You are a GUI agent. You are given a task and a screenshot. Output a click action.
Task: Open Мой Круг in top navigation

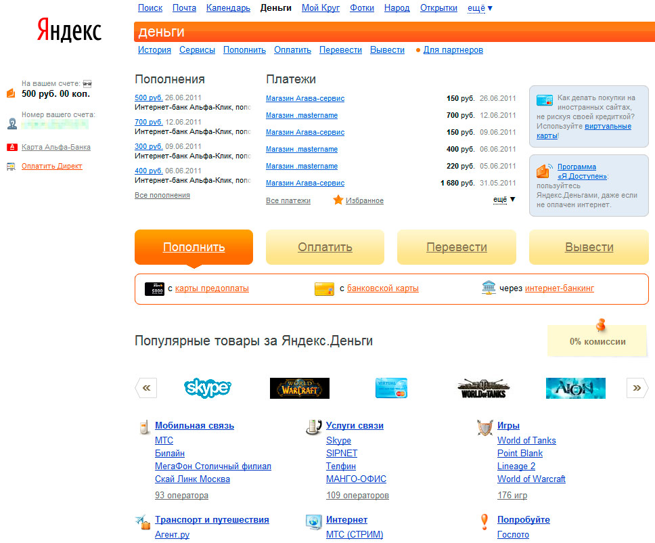pos(321,8)
